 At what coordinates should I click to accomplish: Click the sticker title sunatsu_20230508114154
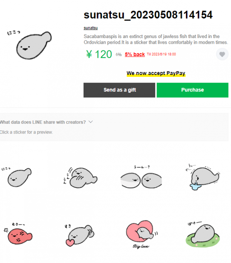pyautogui.click(x=148, y=15)
